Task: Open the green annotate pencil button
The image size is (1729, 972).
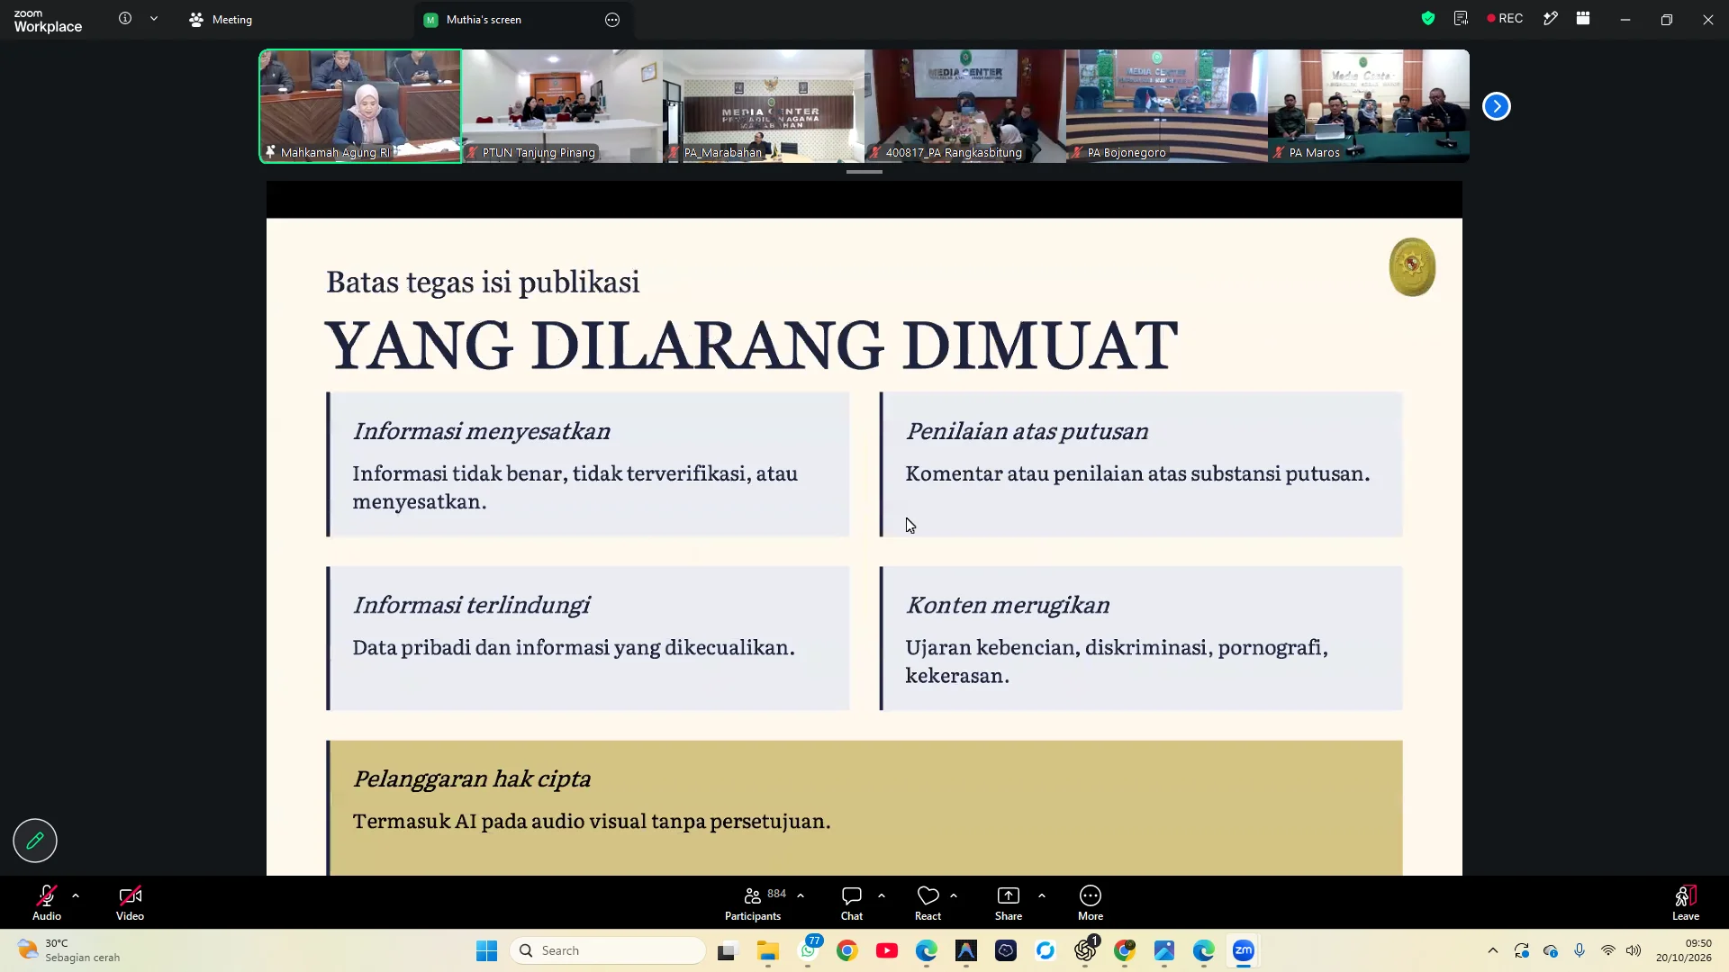Action: coord(35,841)
